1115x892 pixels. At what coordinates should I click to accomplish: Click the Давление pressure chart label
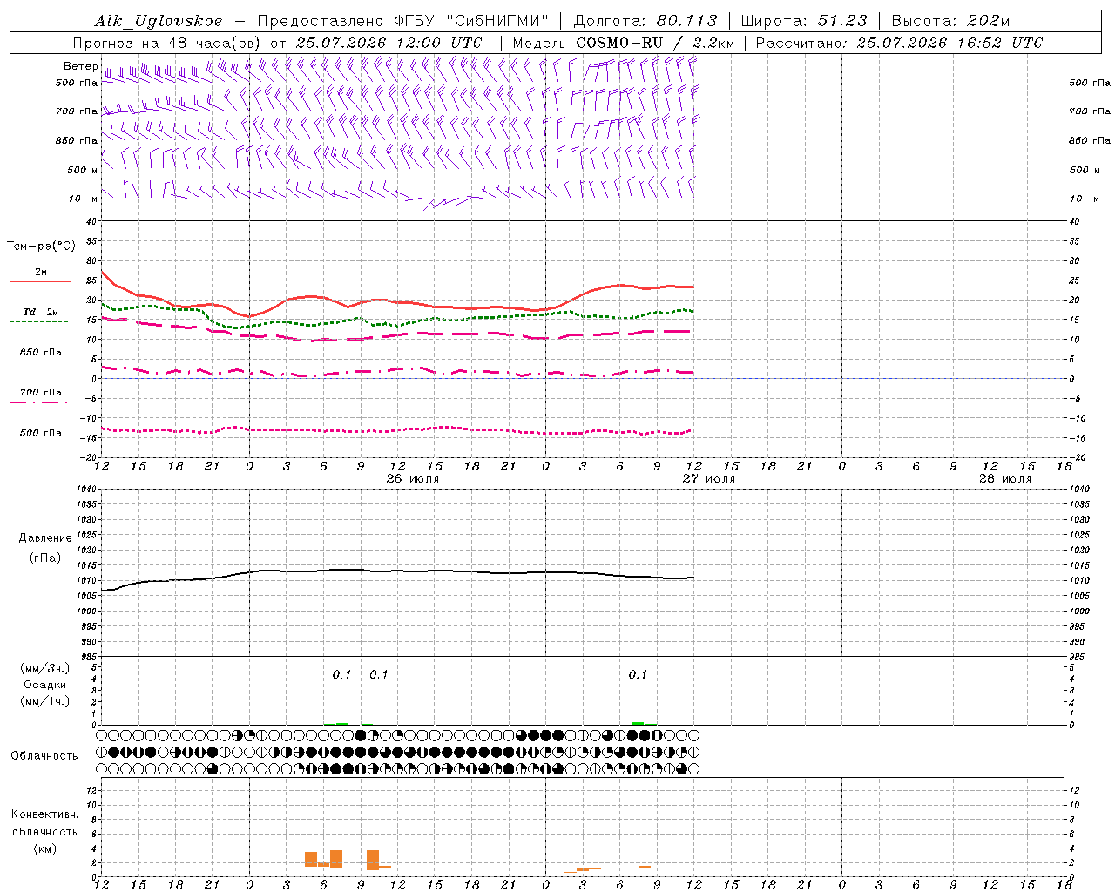45,538
